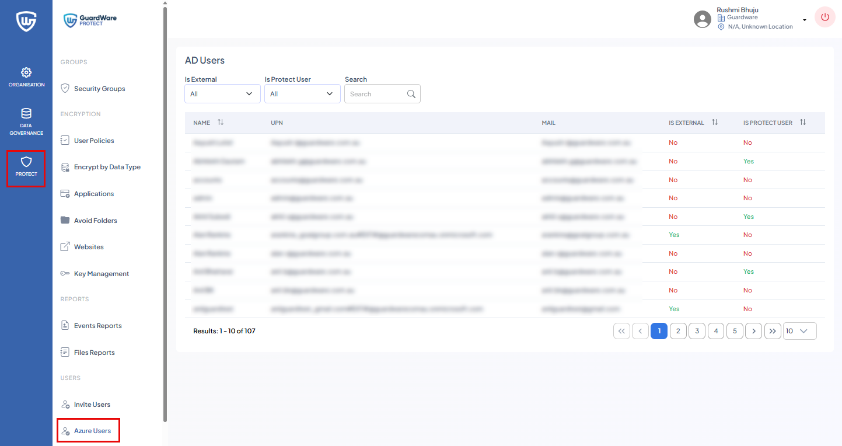Image resolution: width=842 pixels, height=446 pixels.
Task: Navigate to Events Reports
Action: coord(97,326)
